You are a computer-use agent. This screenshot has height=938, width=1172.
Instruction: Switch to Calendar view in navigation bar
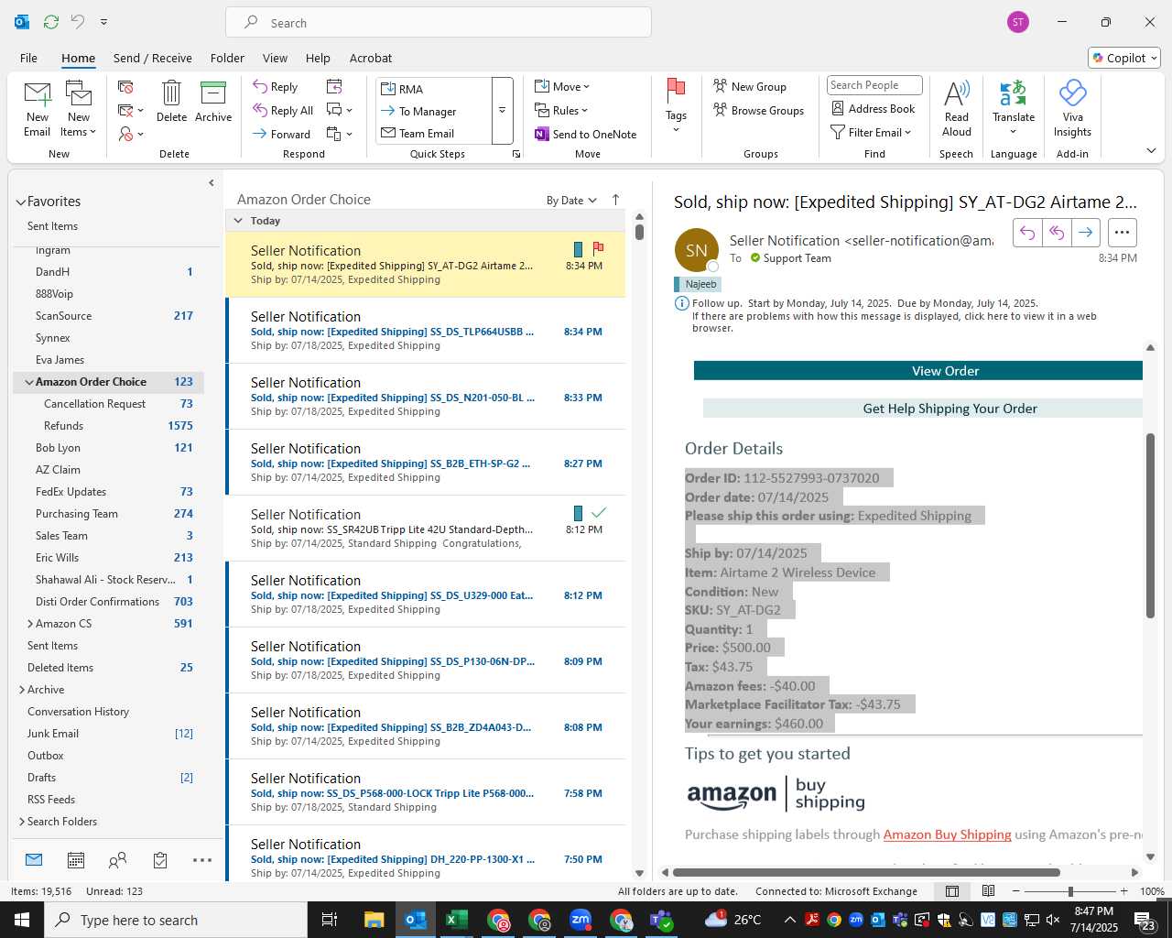(x=76, y=860)
